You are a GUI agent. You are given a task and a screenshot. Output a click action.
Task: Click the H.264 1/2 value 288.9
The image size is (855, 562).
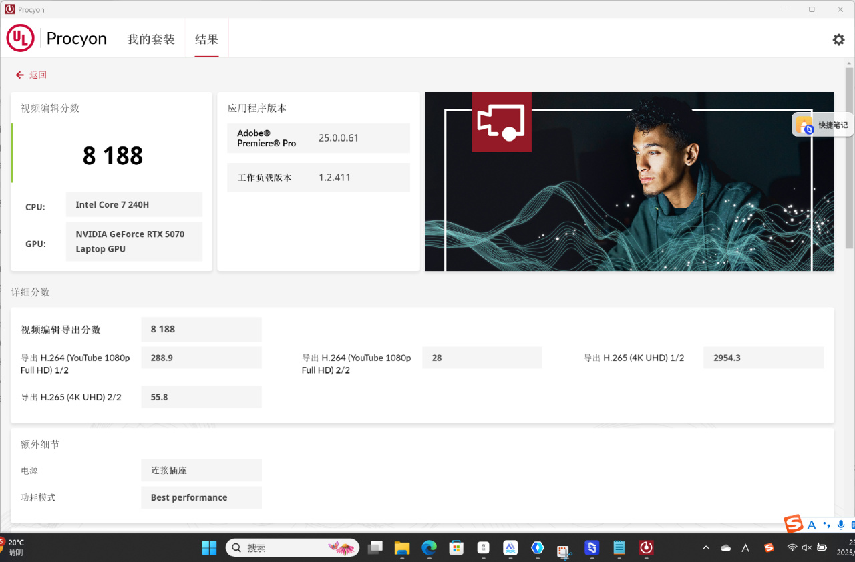coord(201,358)
